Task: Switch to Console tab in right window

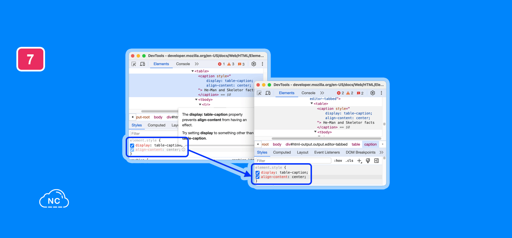Action: click(308, 93)
